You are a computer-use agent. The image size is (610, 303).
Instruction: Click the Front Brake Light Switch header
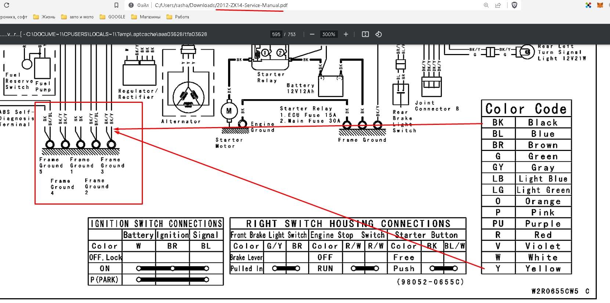pos(268,235)
